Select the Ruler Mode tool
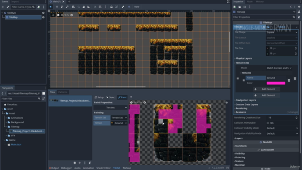Image resolution: width=302 pixels, height=170 pixels. point(89,7)
